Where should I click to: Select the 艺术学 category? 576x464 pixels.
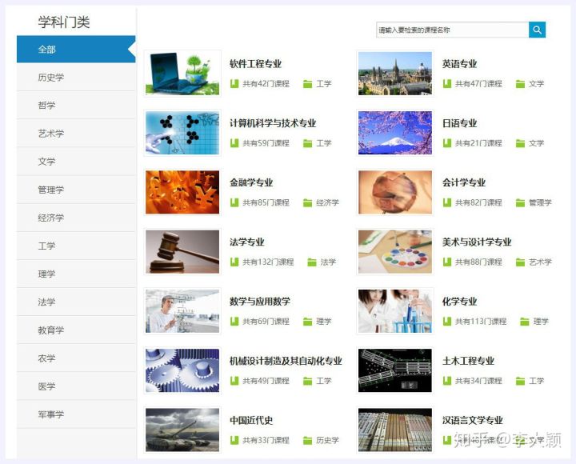(76, 134)
